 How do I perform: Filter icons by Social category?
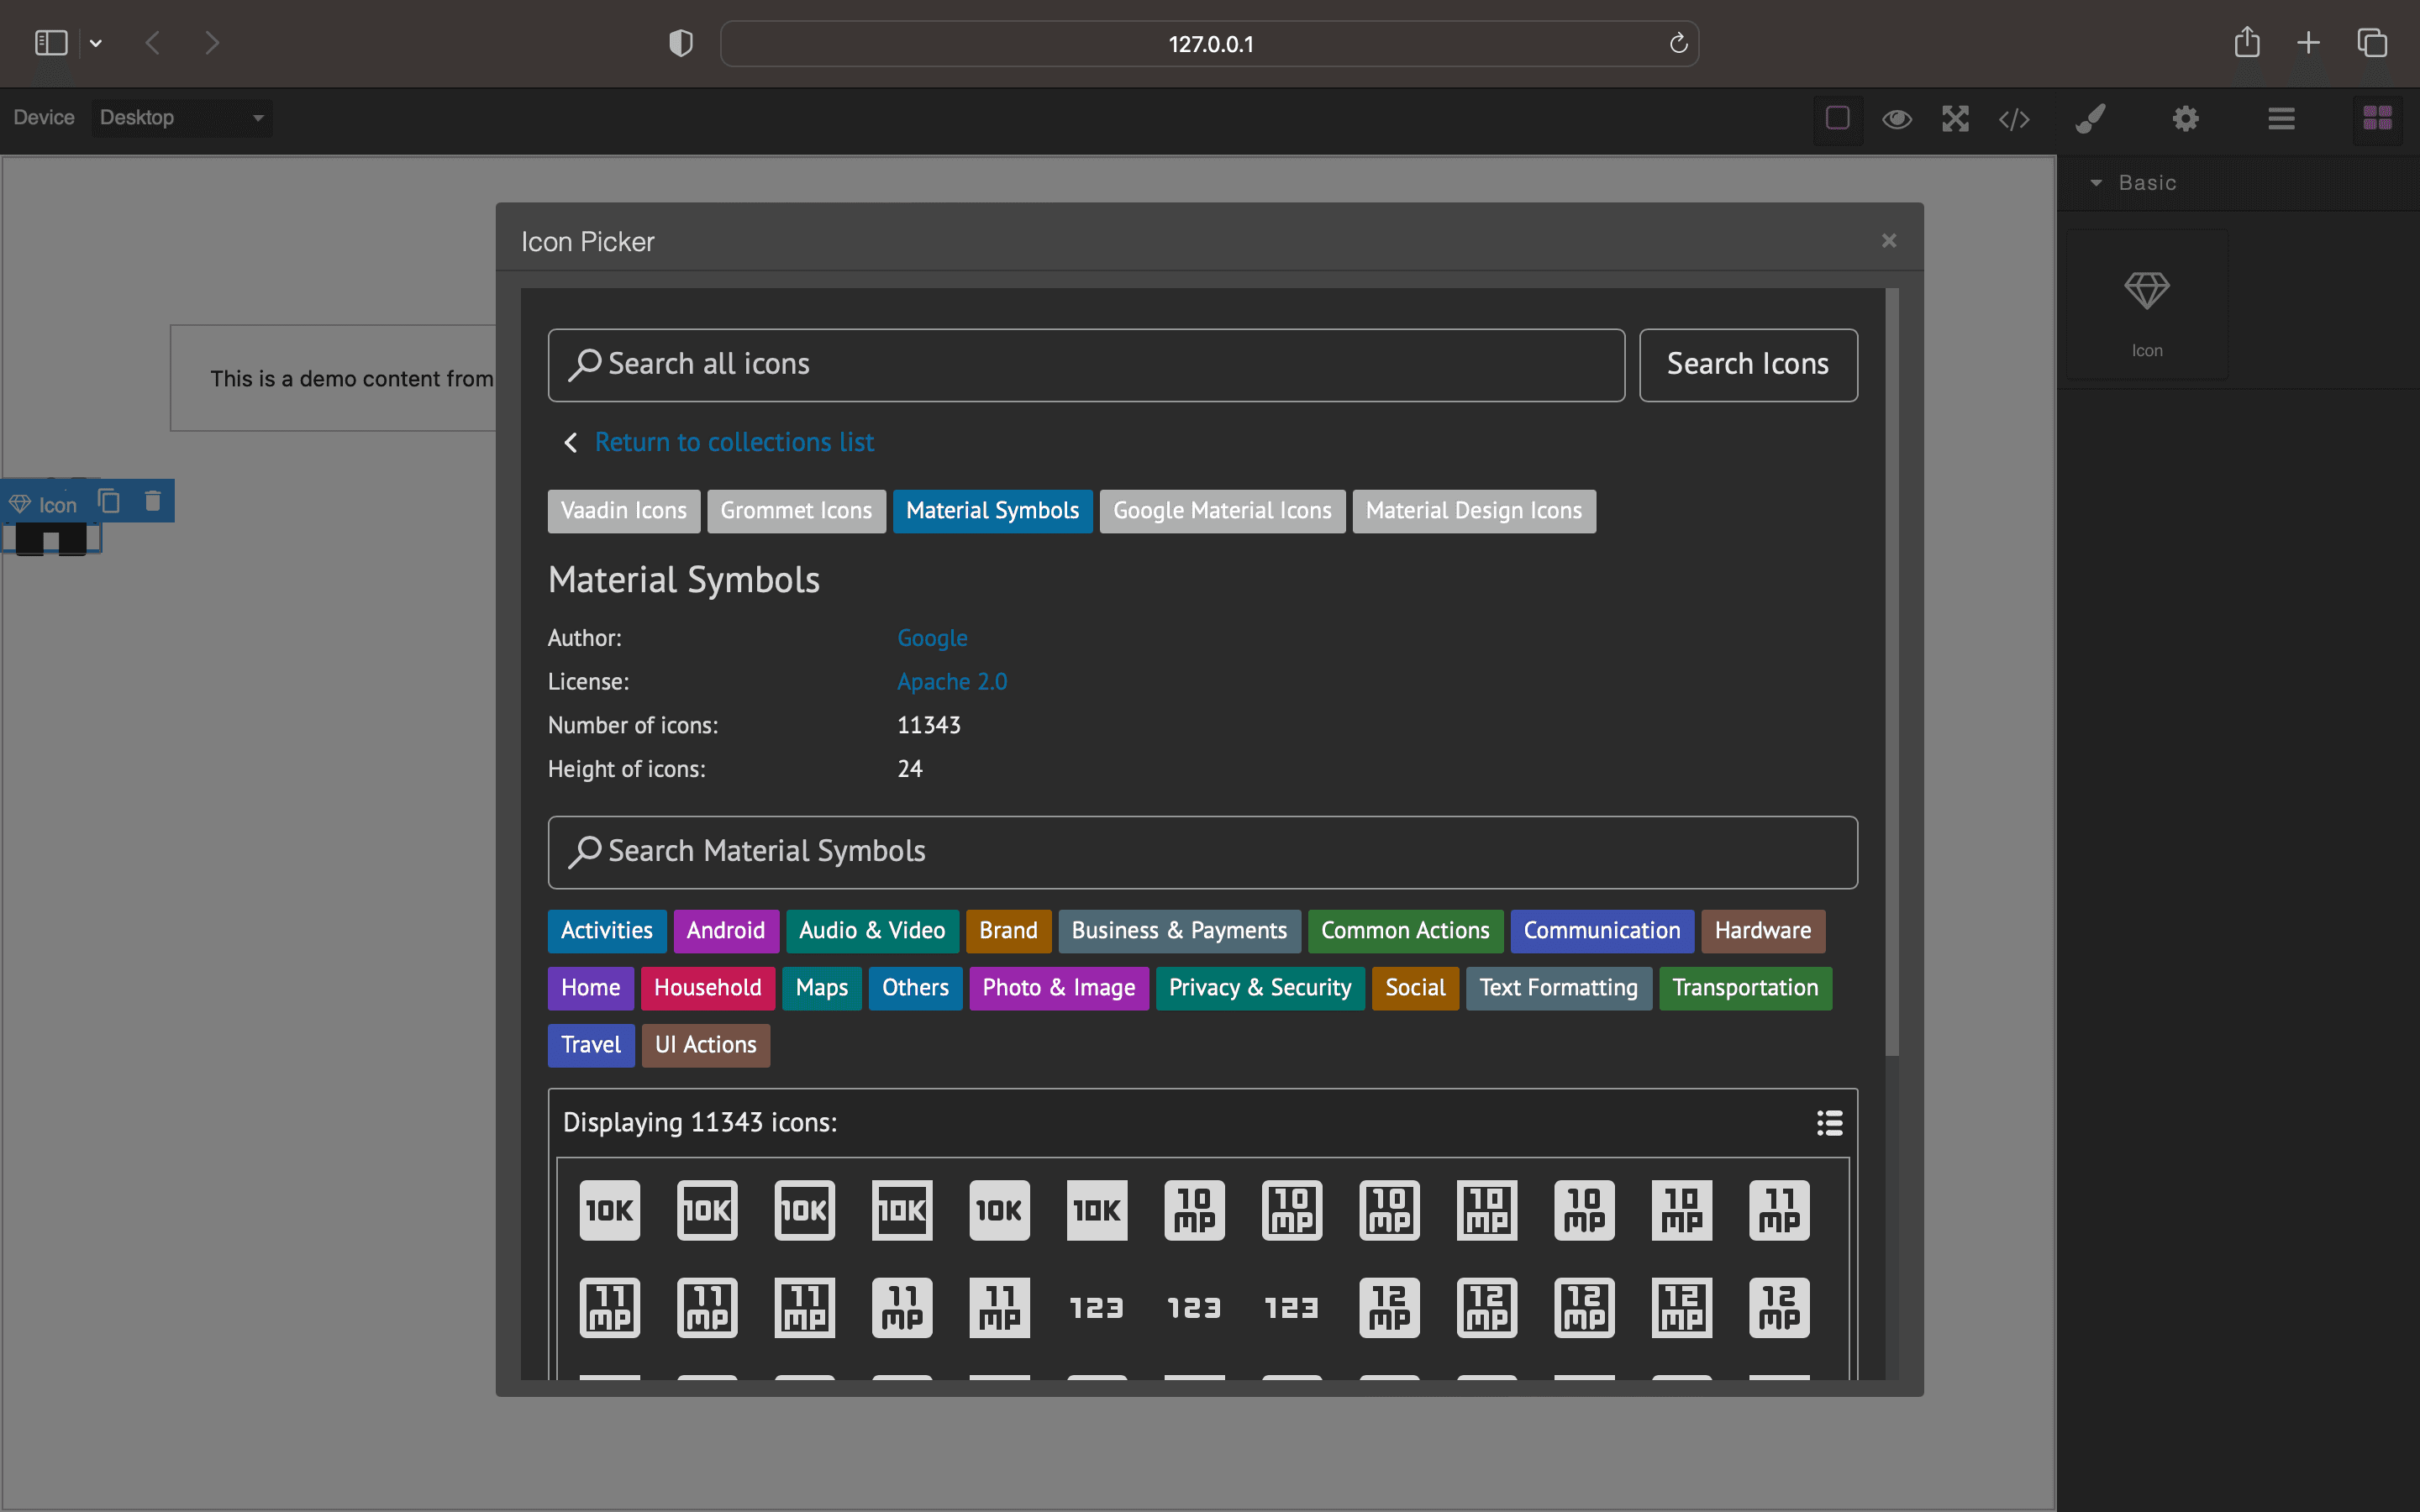1415,988
